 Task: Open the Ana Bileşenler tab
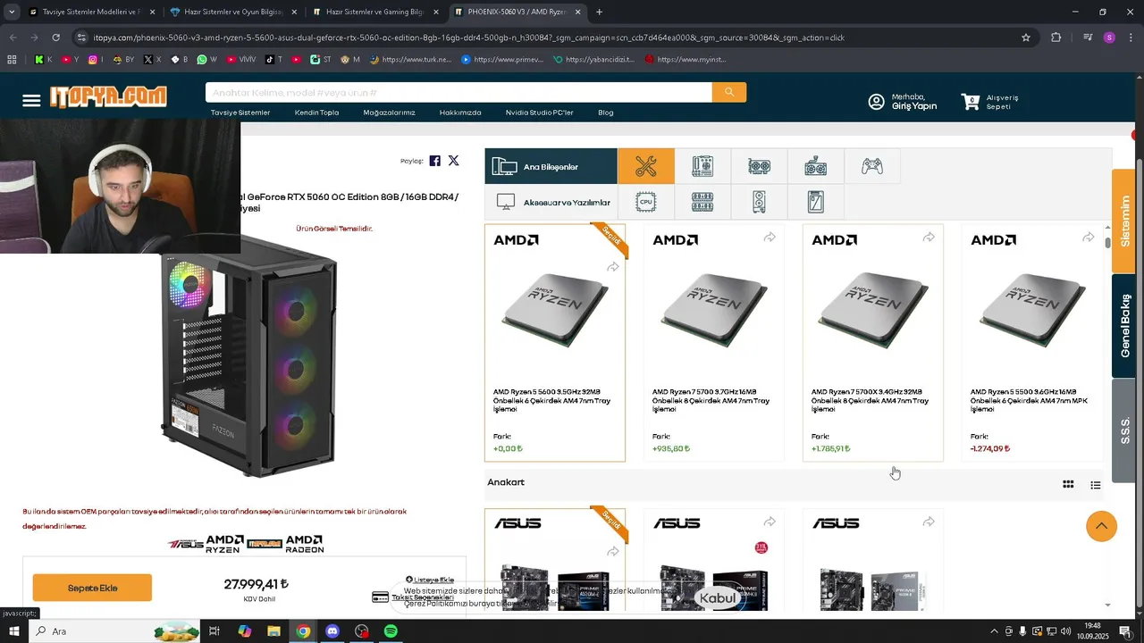(551, 166)
